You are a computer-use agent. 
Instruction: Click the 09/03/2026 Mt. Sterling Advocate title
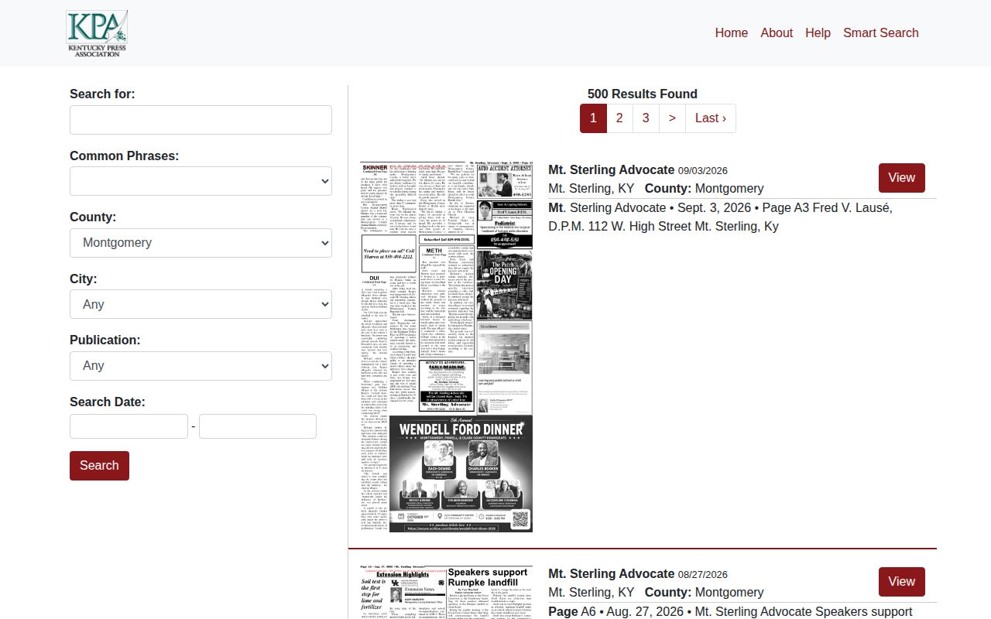tap(612, 169)
